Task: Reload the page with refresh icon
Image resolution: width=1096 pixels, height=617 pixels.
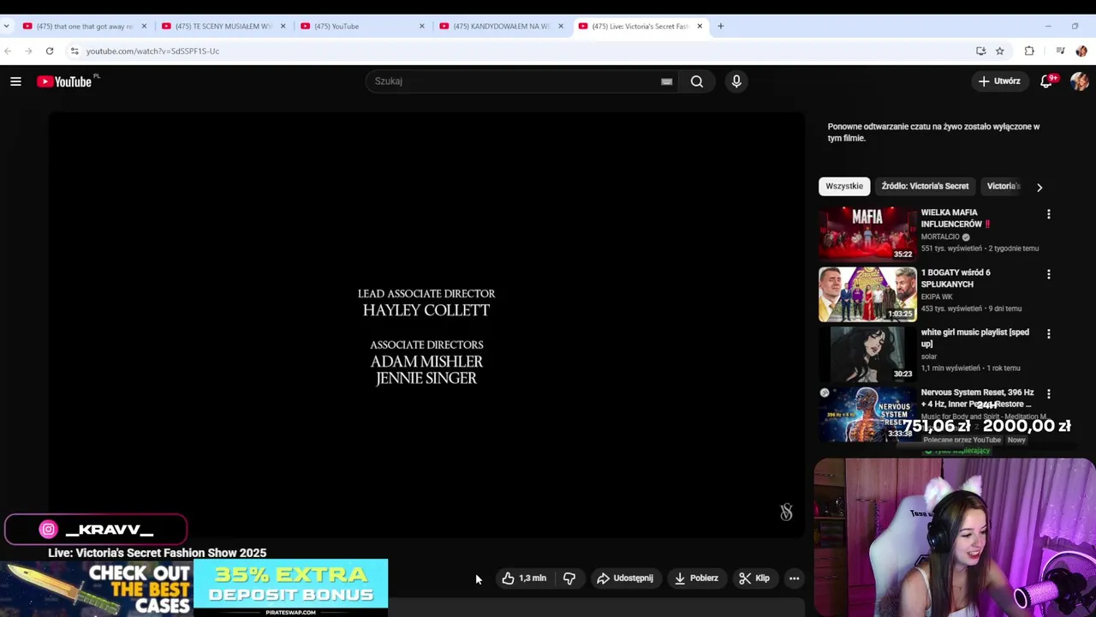Action: (x=50, y=51)
